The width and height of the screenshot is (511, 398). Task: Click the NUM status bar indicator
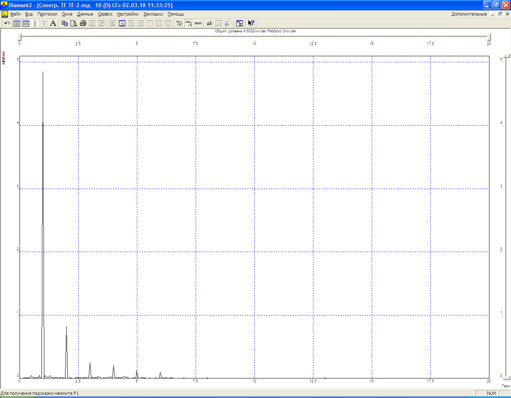point(491,393)
